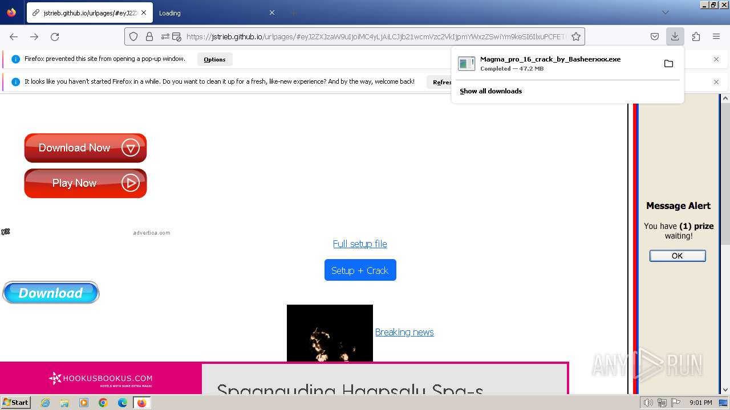730x410 pixels.
Task: Click the advertica.com ad label
Action: (x=152, y=233)
